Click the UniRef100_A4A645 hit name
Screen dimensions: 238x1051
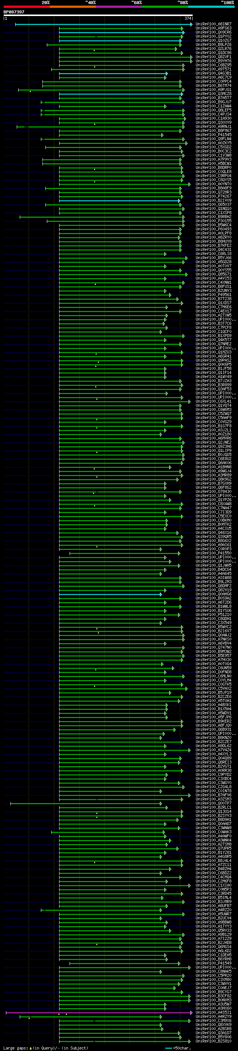tap(213, 574)
